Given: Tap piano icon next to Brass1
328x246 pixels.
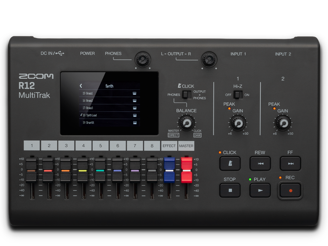Looking at the screenshot, I should point(135,93).
